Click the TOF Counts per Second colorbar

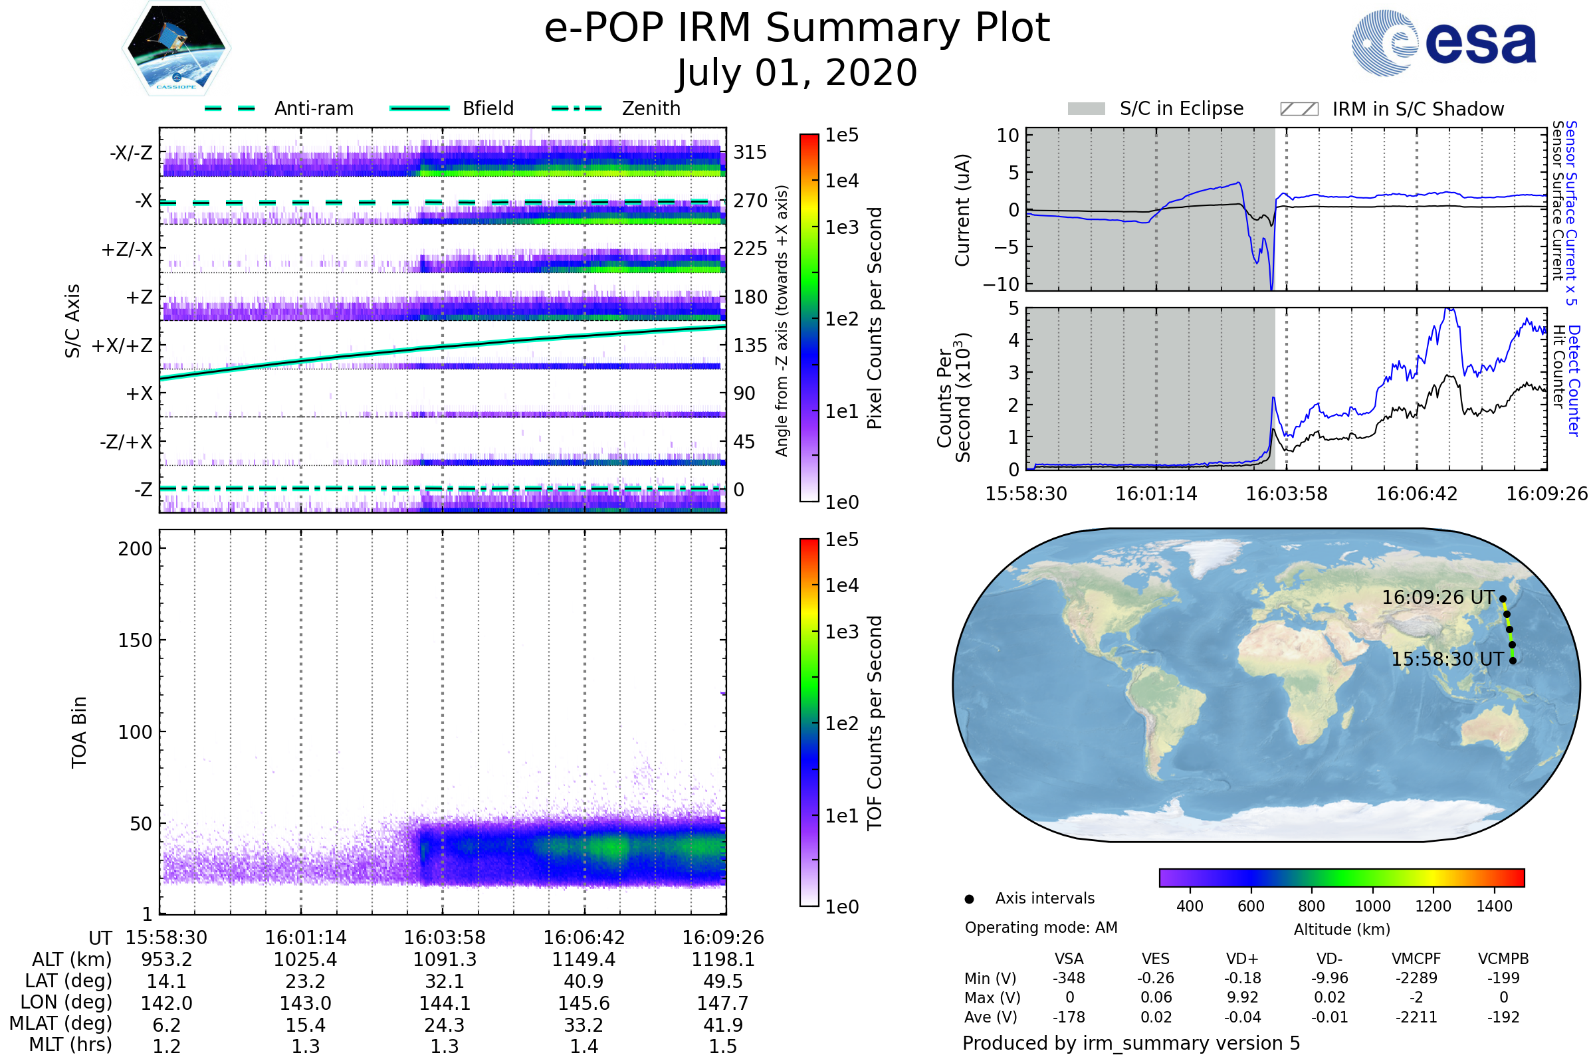tap(809, 722)
